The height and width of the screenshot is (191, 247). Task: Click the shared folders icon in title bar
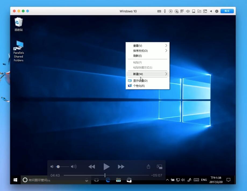click(x=199, y=11)
